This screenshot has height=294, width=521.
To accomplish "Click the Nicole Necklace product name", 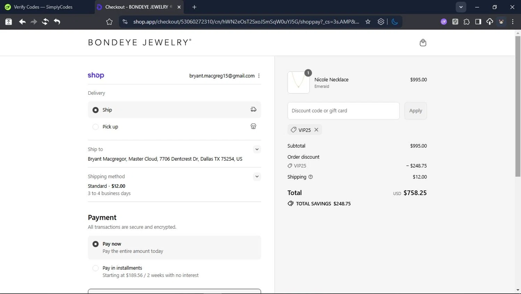I will [331, 79].
